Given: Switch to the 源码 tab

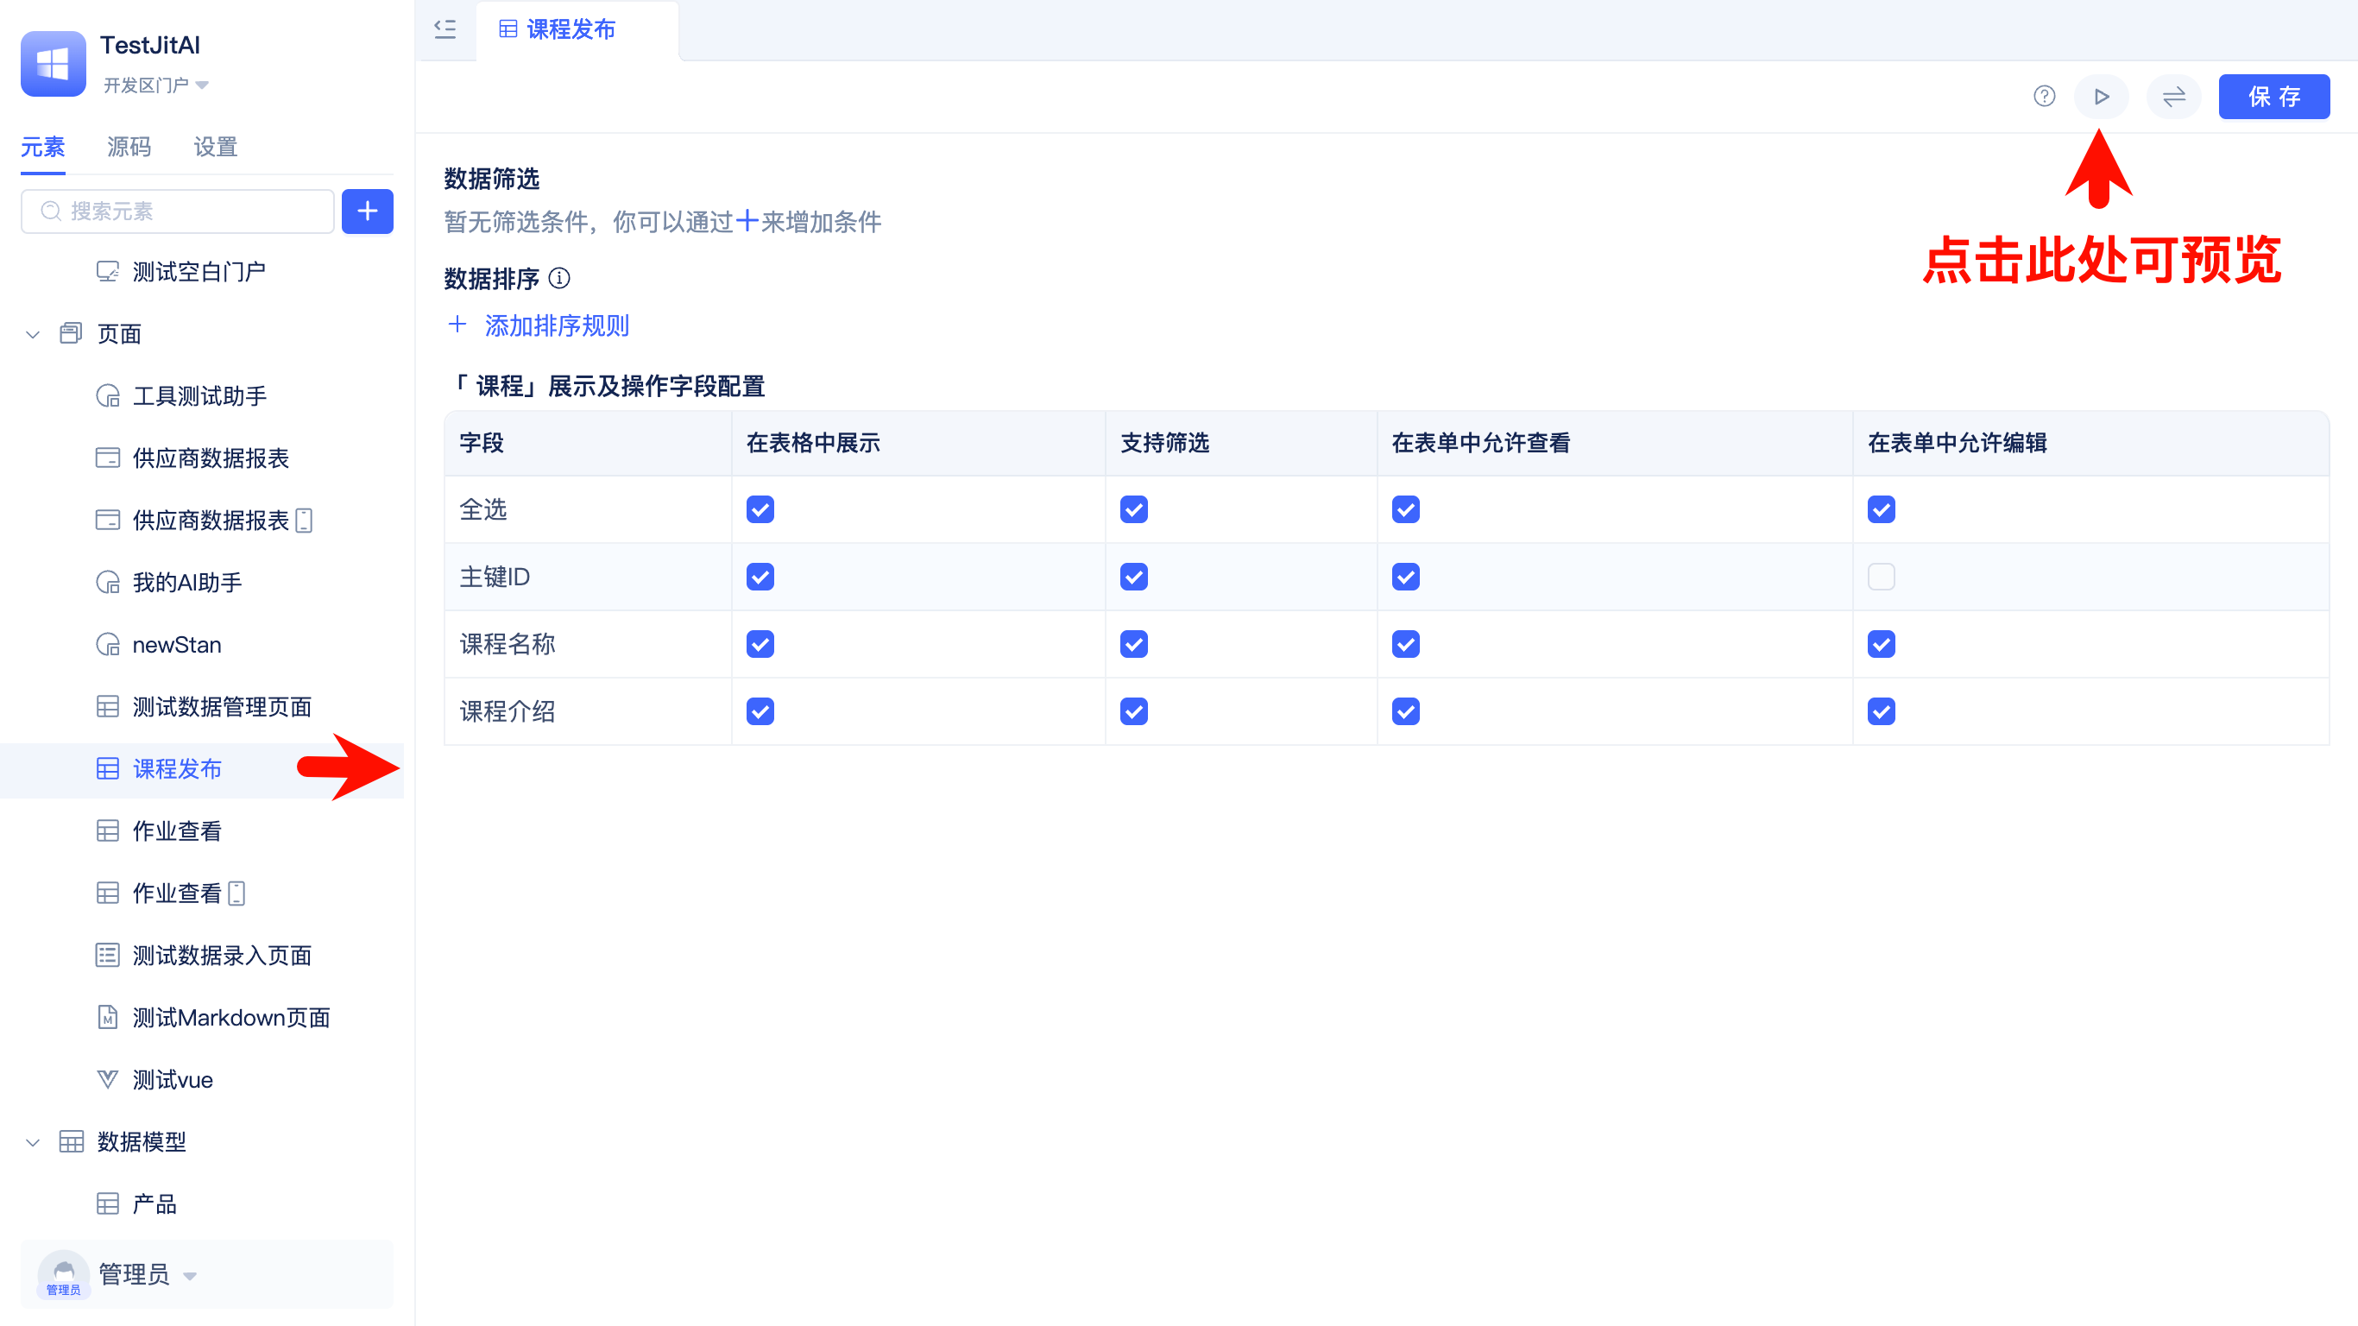Looking at the screenshot, I should coord(129,147).
